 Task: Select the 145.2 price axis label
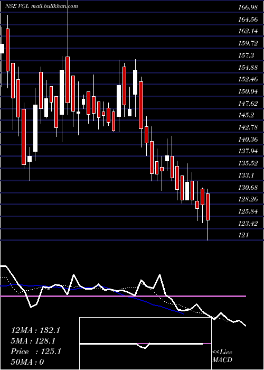[247, 115]
